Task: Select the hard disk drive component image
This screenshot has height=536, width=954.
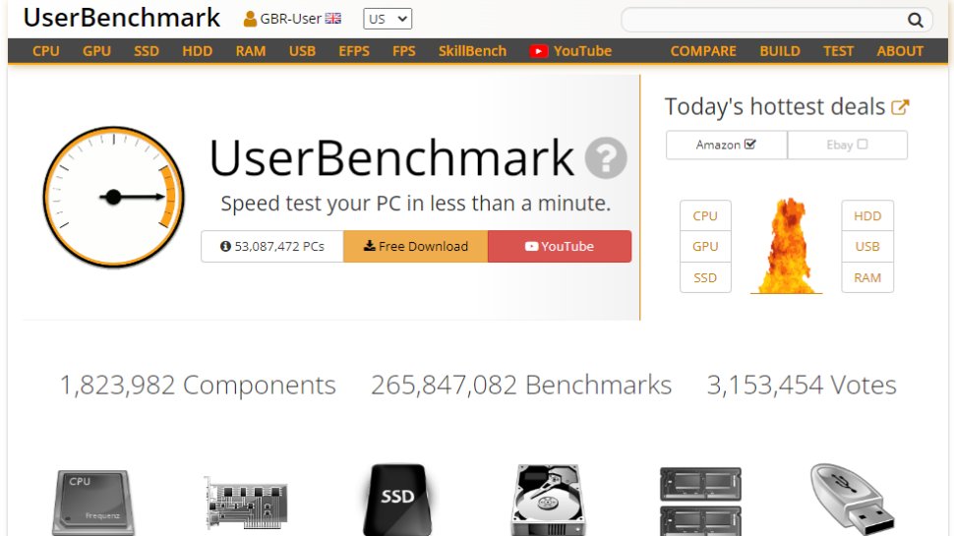Action: [548, 501]
